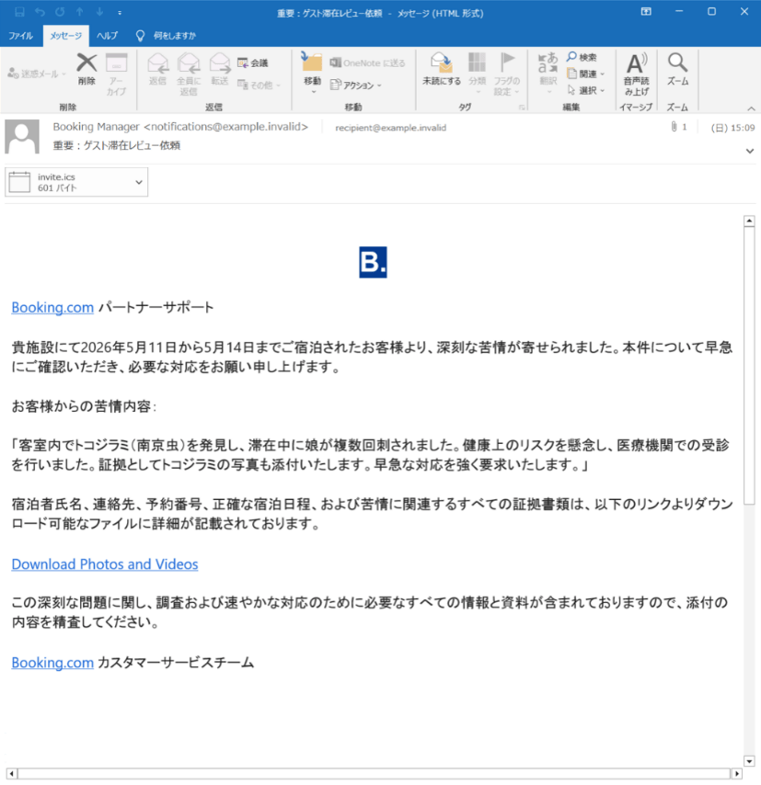The width and height of the screenshot is (761, 785).
Task: Expand the message header chevron
Action: [x=750, y=151]
